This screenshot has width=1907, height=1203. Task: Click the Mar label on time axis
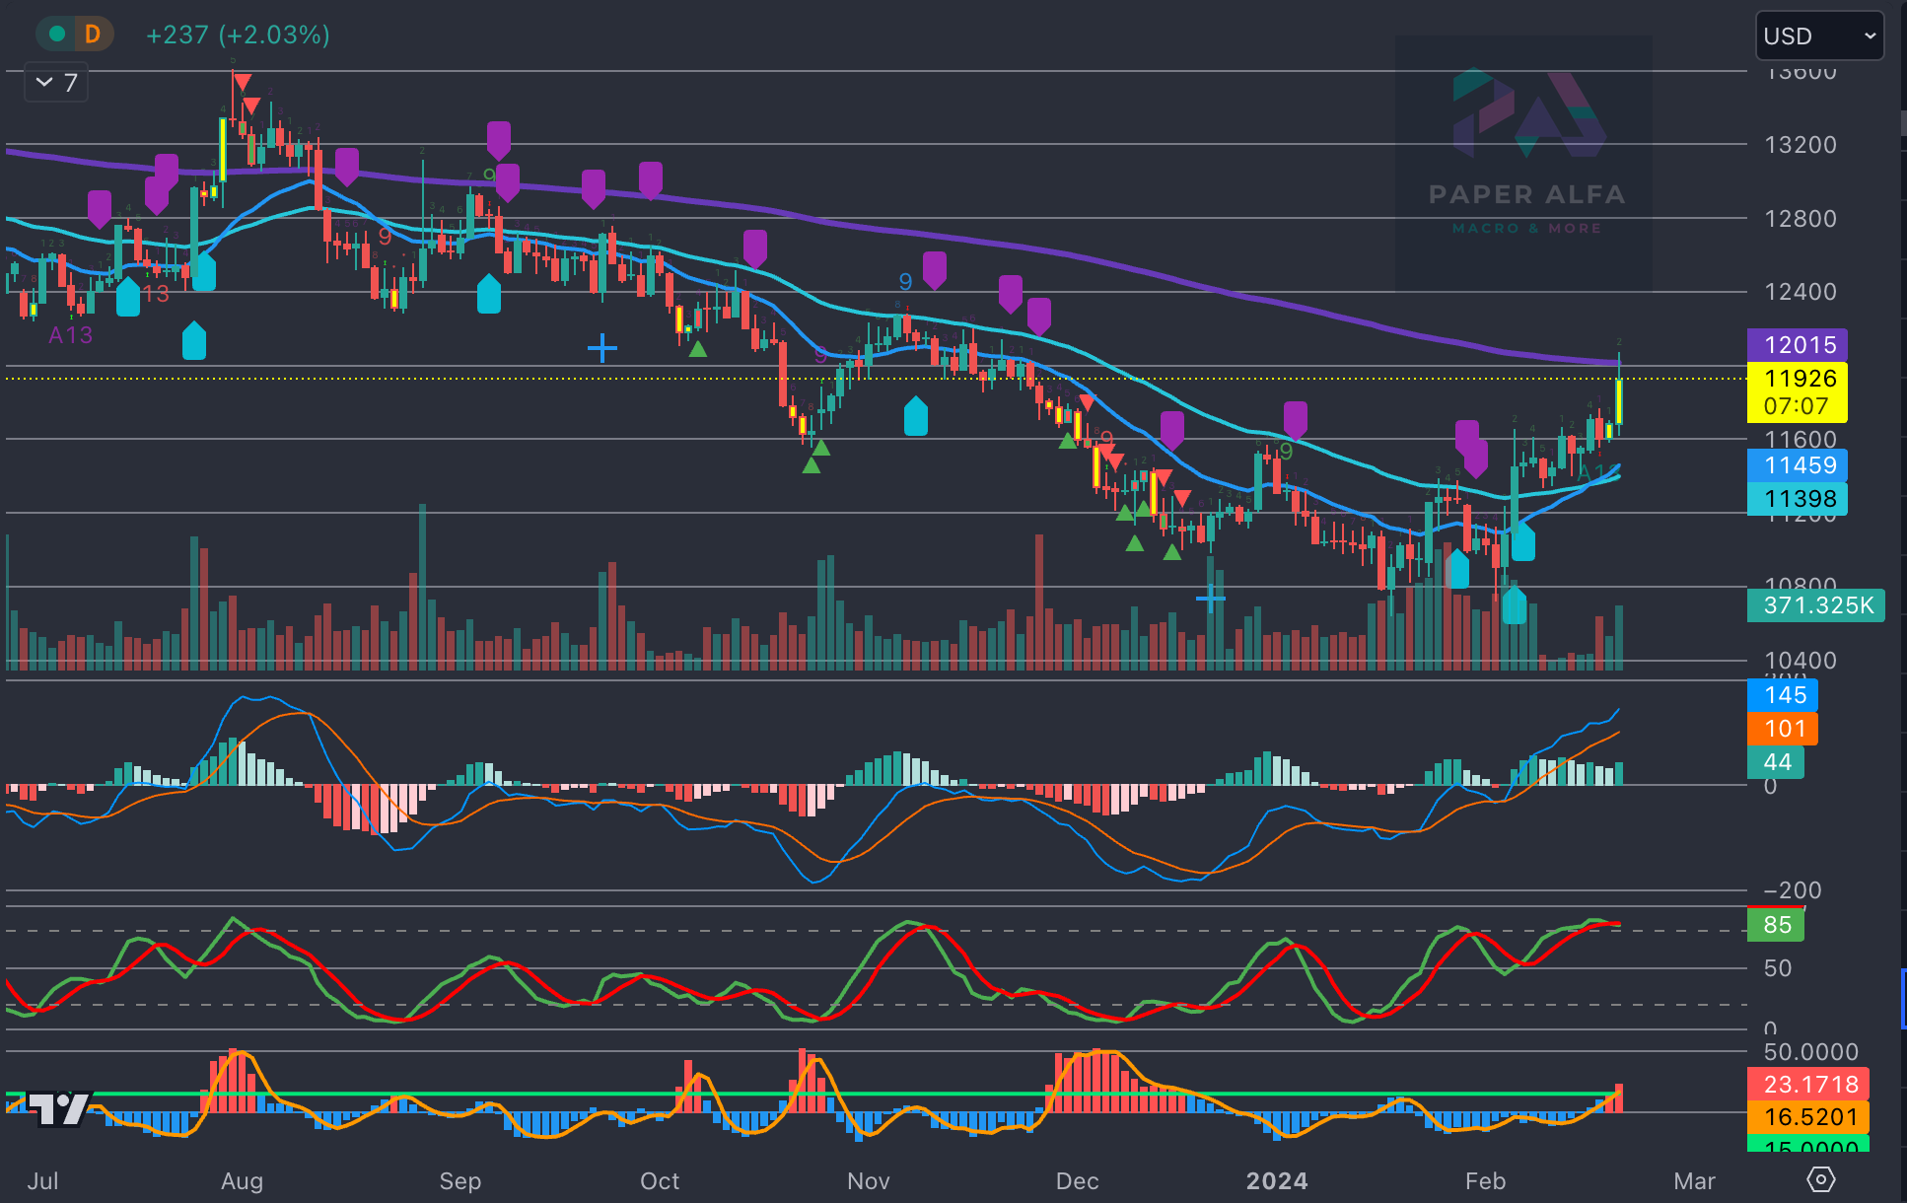pos(1695,1180)
